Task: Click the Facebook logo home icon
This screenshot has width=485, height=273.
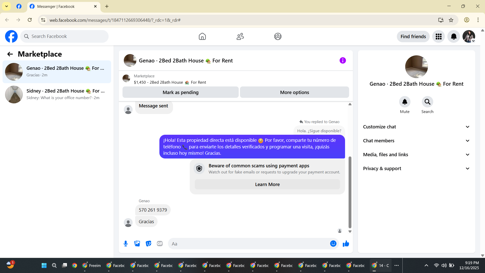Action: (11, 36)
